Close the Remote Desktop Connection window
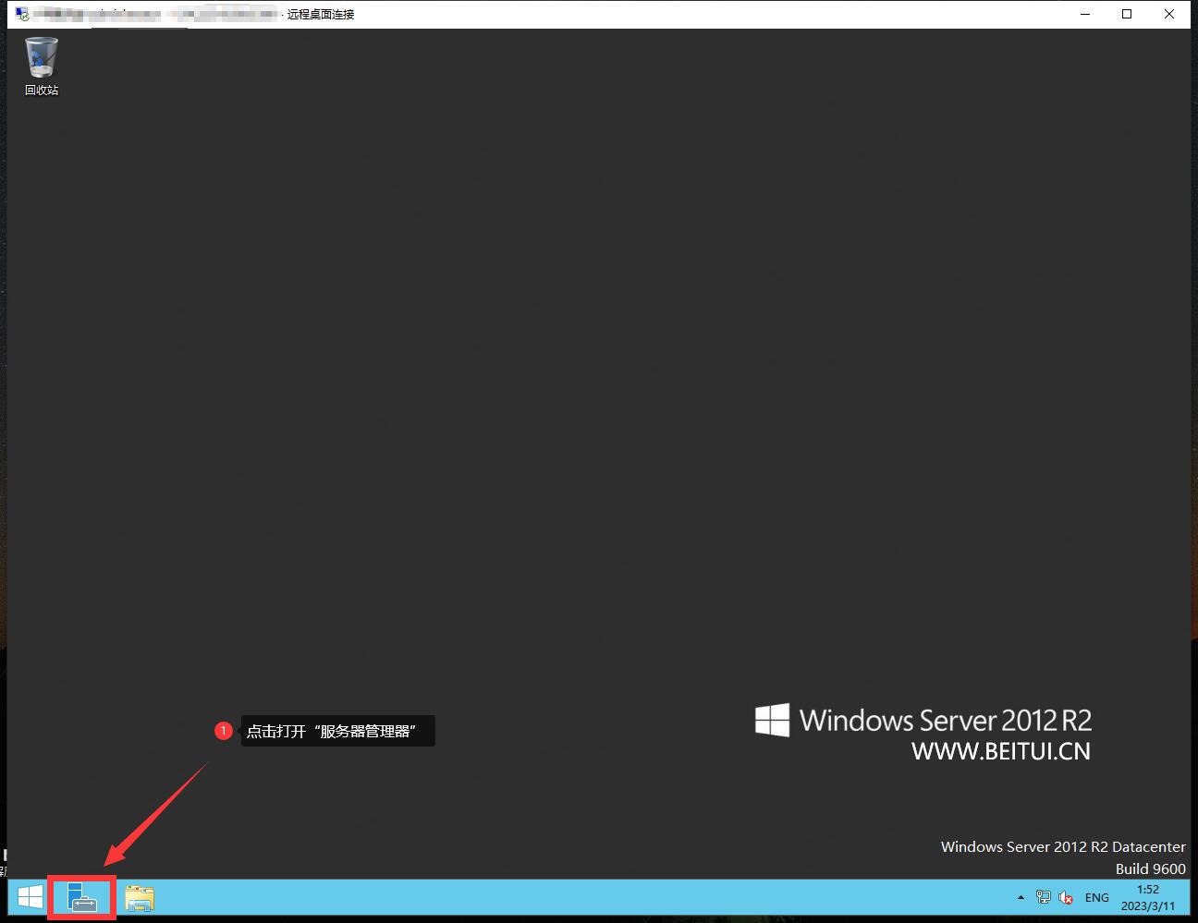 click(x=1169, y=14)
